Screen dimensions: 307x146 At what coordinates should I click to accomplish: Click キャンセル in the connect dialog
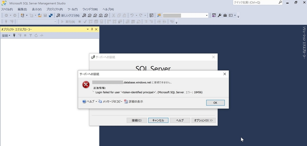(158, 120)
